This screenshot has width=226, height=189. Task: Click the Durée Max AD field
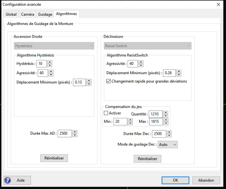coord(64,133)
